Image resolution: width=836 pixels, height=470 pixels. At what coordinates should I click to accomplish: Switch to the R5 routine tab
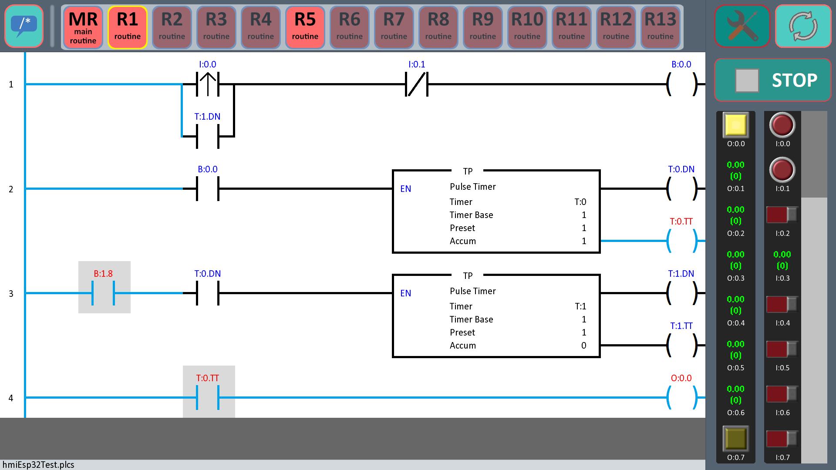pyautogui.click(x=305, y=27)
